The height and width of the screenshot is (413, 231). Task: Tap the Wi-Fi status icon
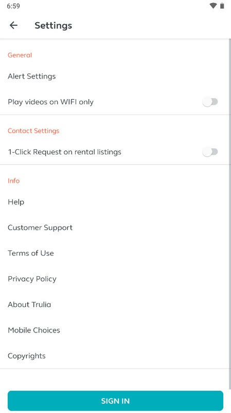tap(213, 6)
